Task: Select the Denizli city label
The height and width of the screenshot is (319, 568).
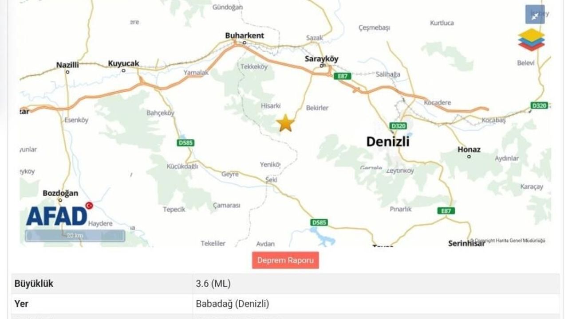Action: click(x=388, y=141)
